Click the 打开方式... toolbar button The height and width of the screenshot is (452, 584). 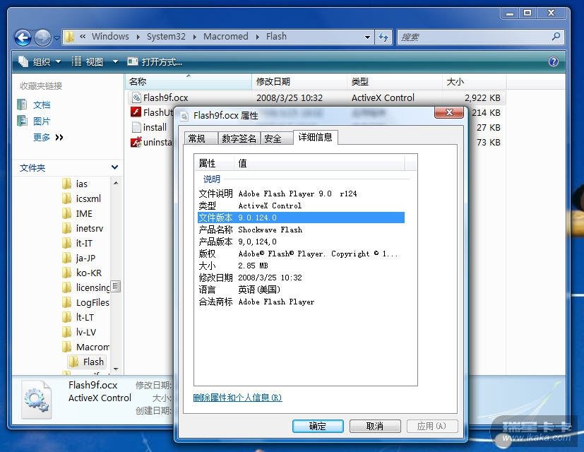[155, 61]
